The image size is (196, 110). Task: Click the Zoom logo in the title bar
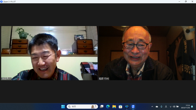click(1, 2)
